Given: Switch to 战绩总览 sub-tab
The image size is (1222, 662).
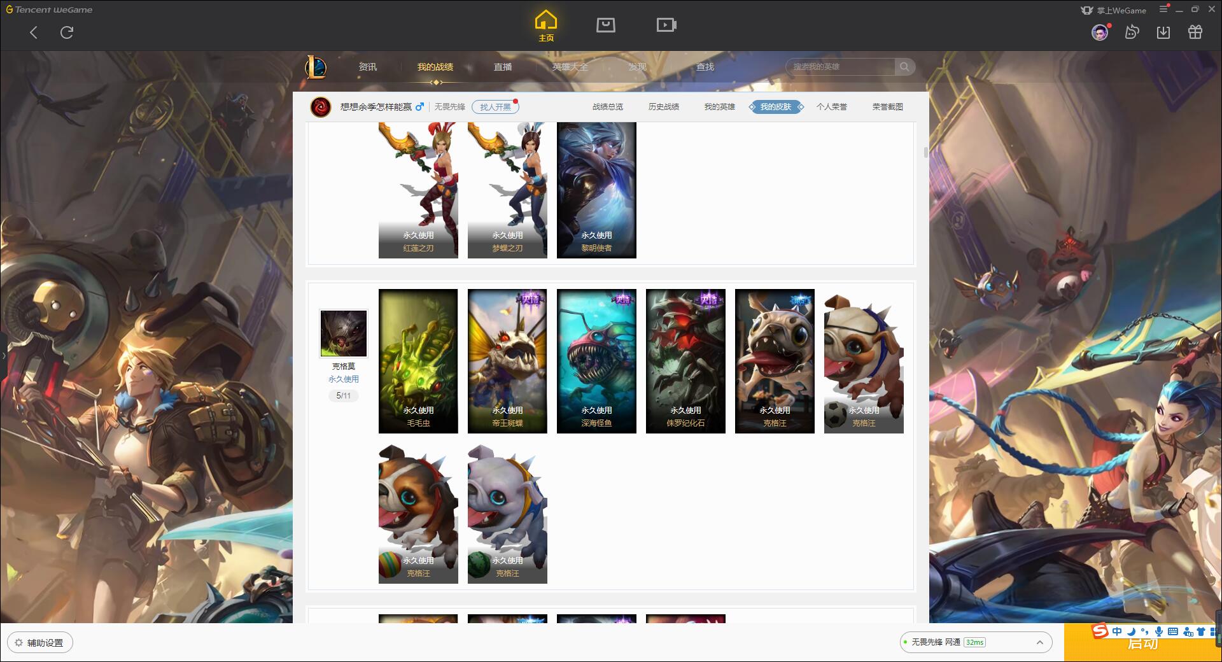Looking at the screenshot, I should click(x=608, y=107).
